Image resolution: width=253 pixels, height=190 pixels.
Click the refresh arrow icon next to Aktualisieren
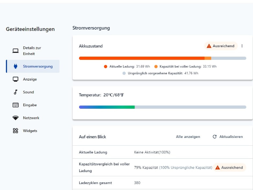pos(214,137)
